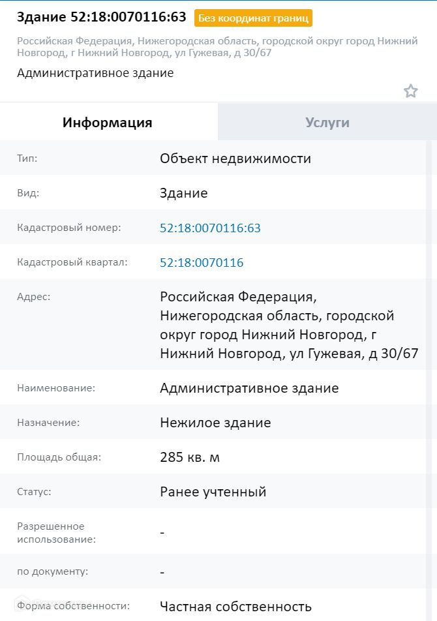Click the "Здание" value in Вид row
This screenshot has height=621, width=437.
point(184,193)
